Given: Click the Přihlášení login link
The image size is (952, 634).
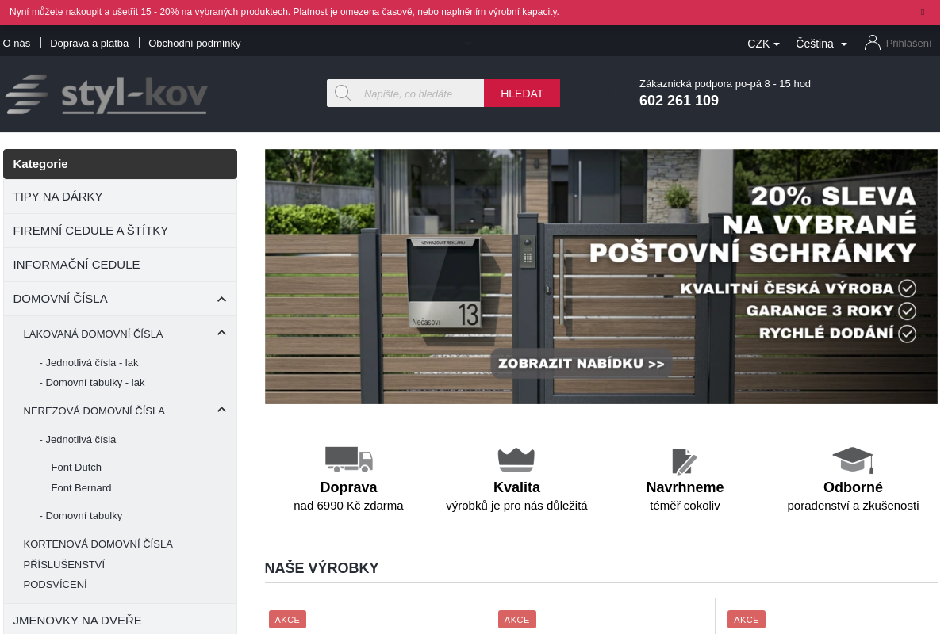Looking at the screenshot, I should click(x=908, y=44).
